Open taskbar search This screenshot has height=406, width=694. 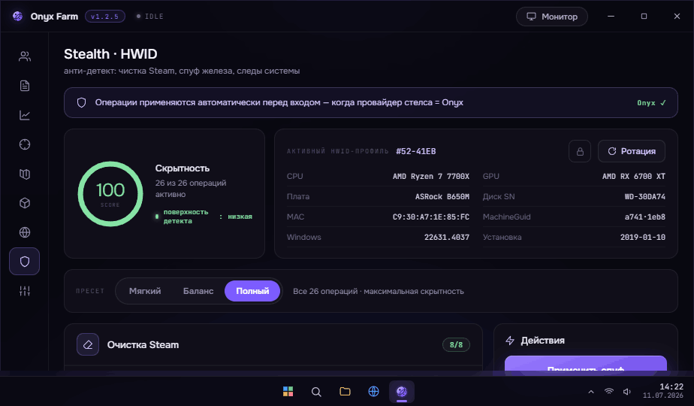(x=316, y=392)
